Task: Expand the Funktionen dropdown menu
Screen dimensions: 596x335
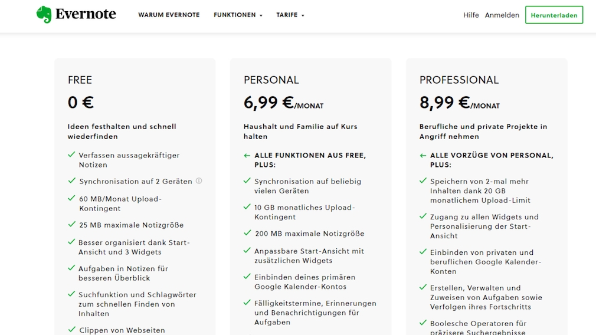Action: pyautogui.click(x=238, y=15)
